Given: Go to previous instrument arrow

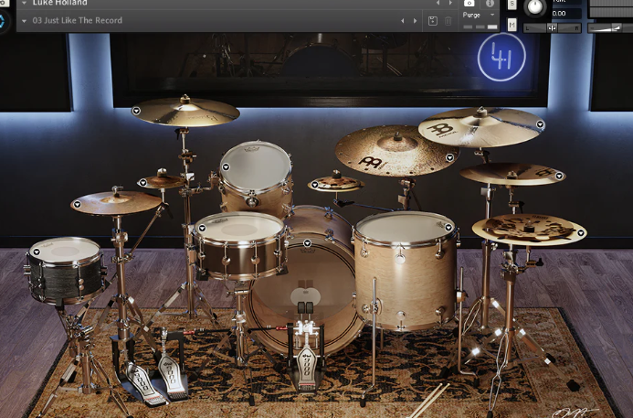Looking at the screenshot, I should click(x=438, y=3).
